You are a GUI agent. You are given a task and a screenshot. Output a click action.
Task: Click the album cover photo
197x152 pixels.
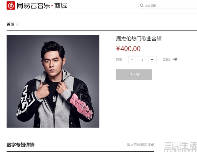pos(53,81)
